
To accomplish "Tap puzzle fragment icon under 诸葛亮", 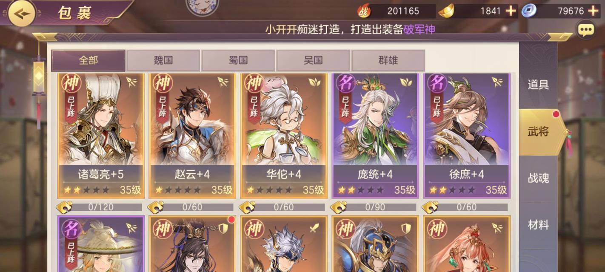I will 64,207.
